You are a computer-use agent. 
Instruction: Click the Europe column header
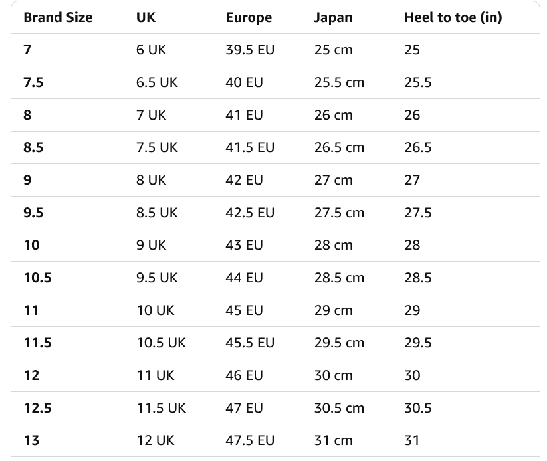[x=249, y=18]
